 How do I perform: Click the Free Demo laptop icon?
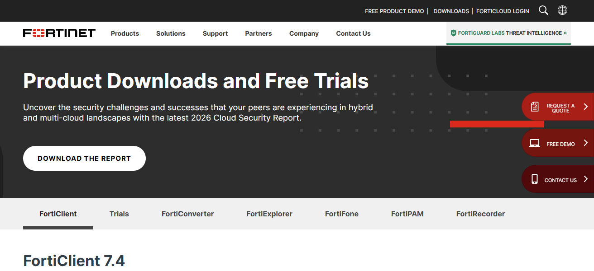535,143
